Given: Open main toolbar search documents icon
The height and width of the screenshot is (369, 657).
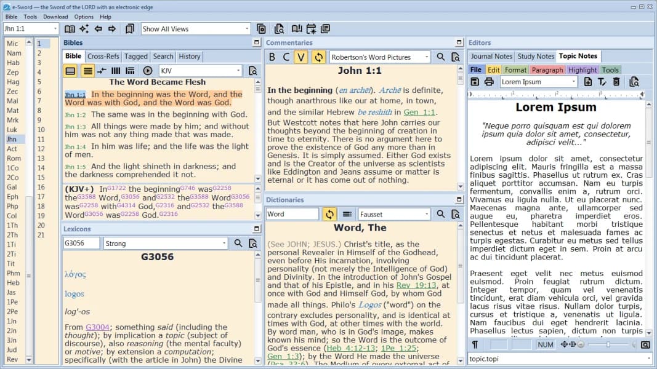Looking at the screenshot, I should point(279,29).
